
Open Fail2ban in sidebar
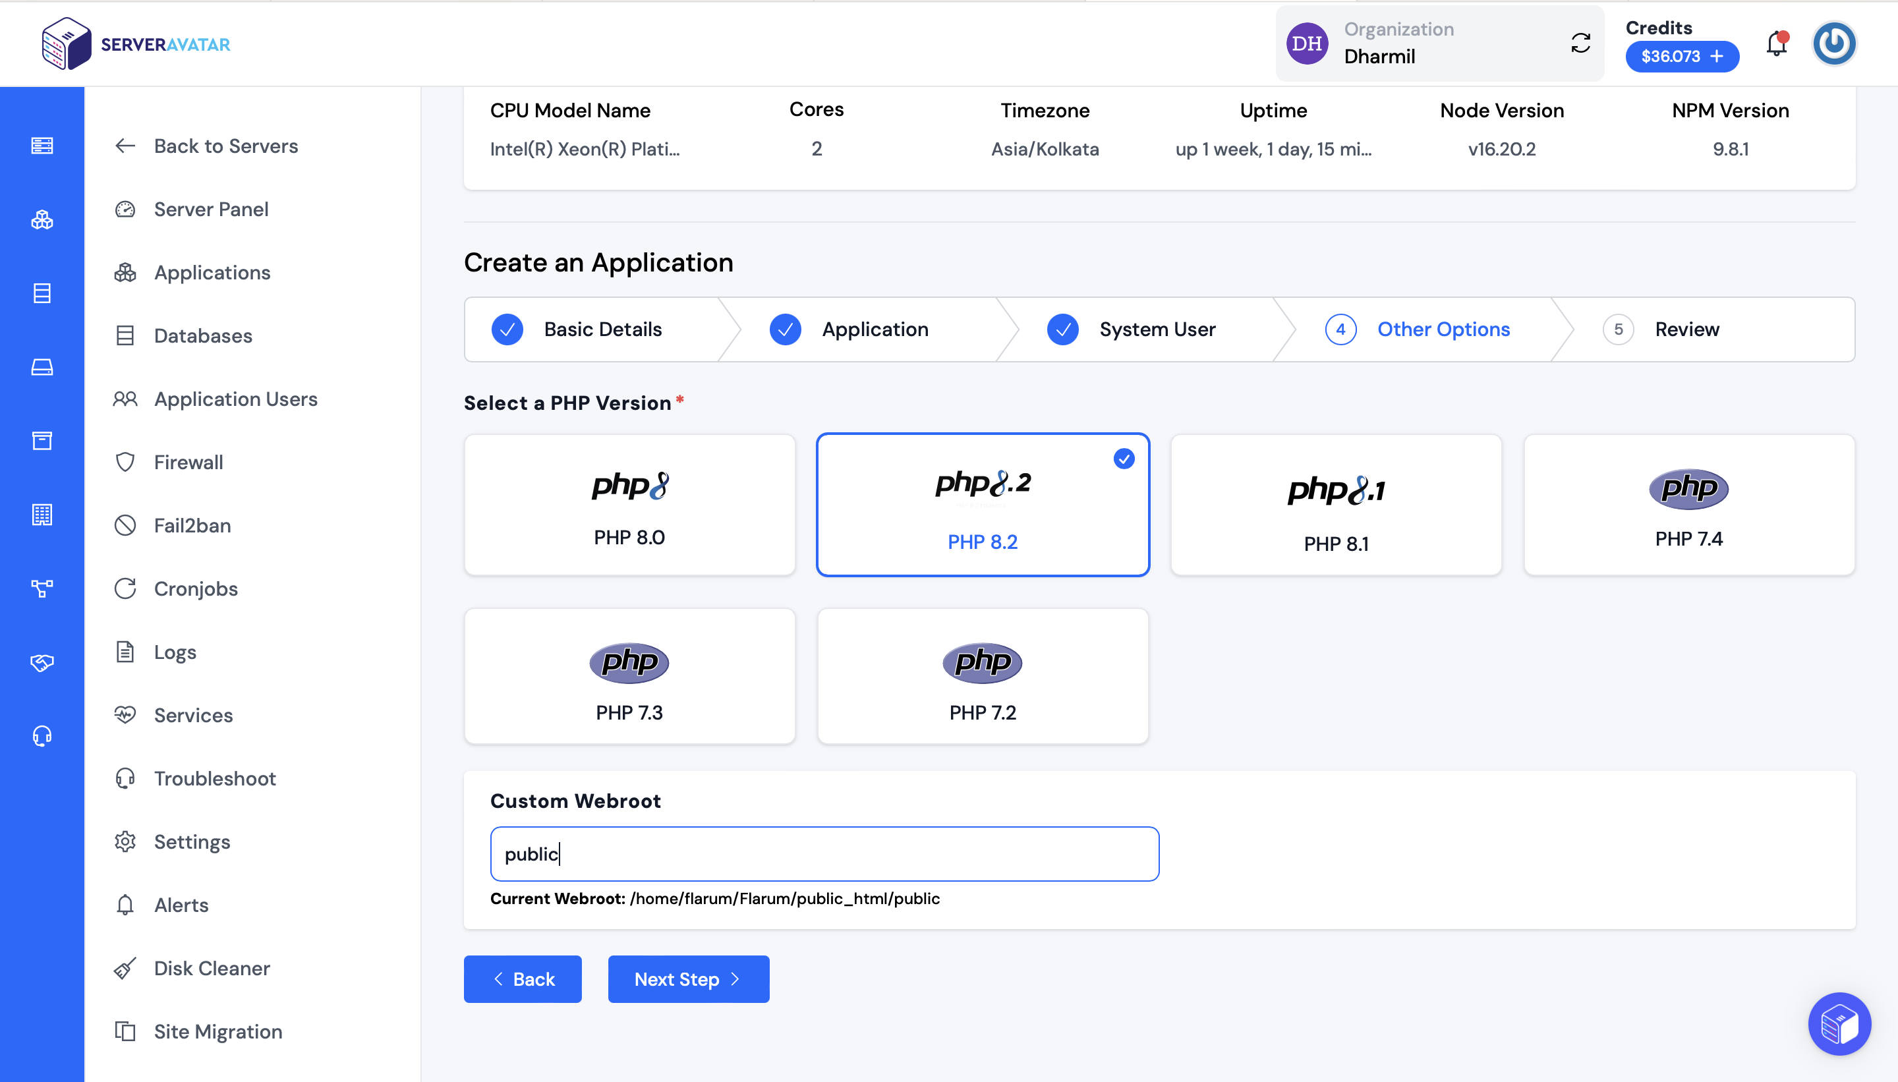pos(173,525)
